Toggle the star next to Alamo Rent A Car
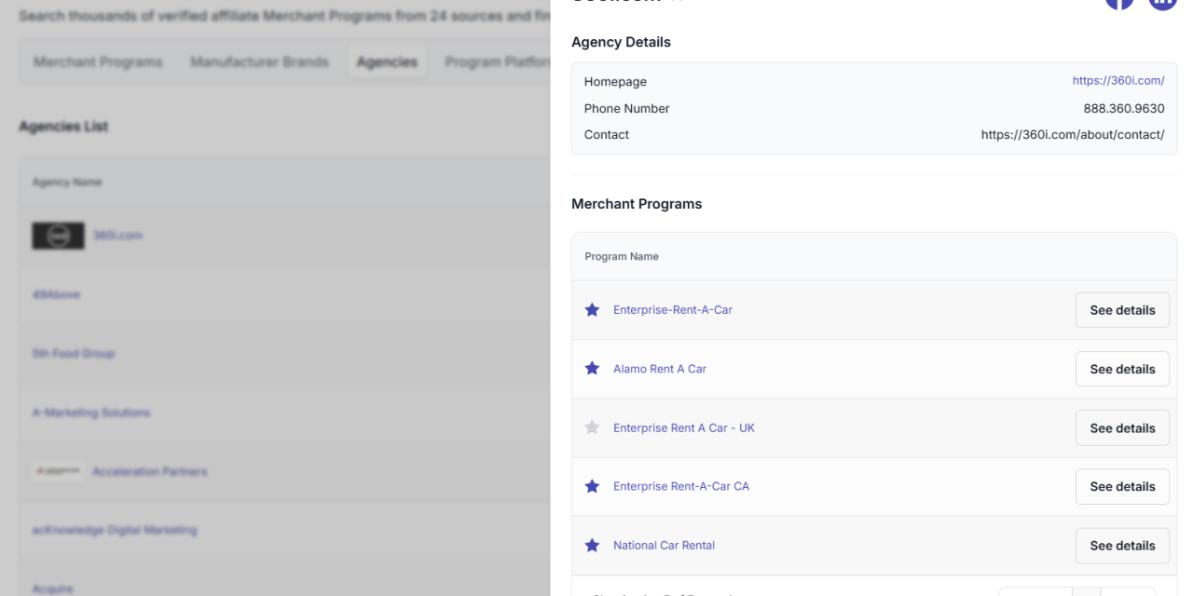This screenshot has height=596, width=1193. [592, 368]
